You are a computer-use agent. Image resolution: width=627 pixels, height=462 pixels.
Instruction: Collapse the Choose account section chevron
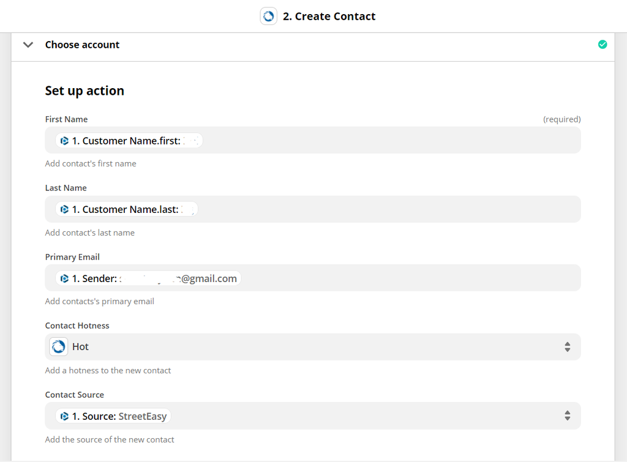(28, 44)
